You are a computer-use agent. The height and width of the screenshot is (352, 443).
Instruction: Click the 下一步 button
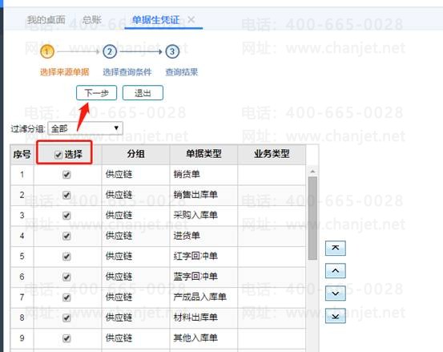(x=96, y=93)
